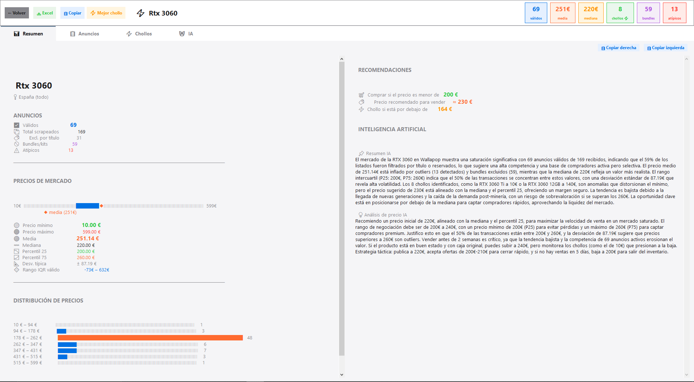Image resolution: width=694 pixels, height=382 pixels.
Task: Click the 69 válidos stat card
Action: point(536,13)
